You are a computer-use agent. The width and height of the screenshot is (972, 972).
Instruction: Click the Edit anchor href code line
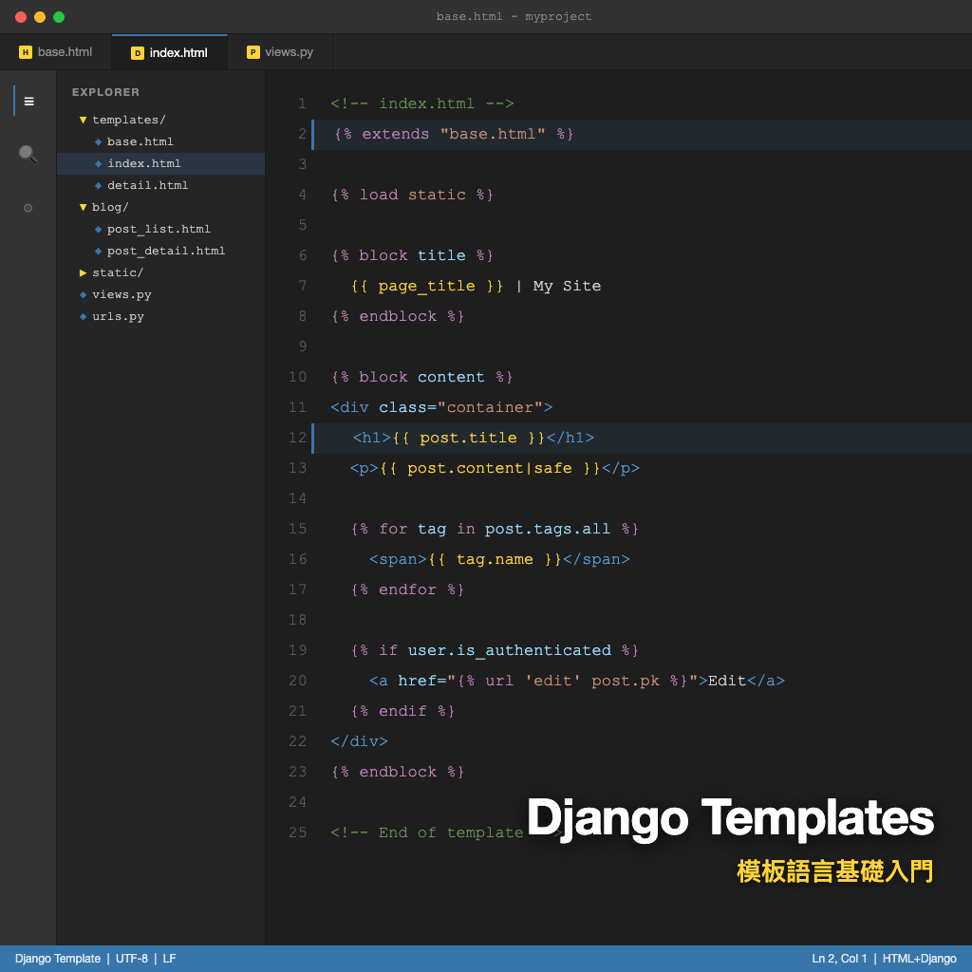pos(577,681)
